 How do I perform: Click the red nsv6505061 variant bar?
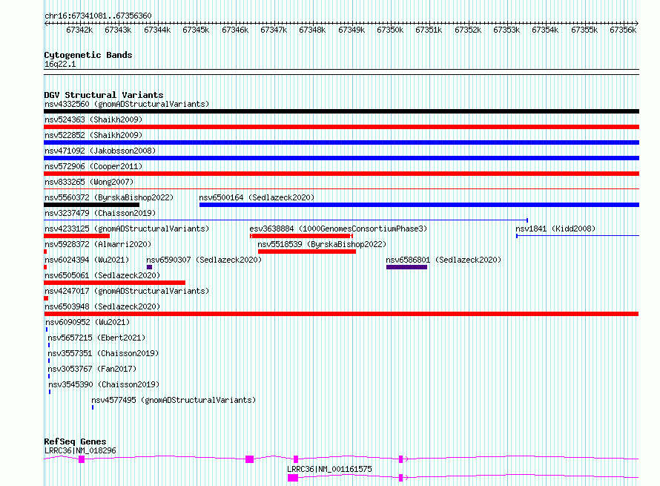pos(114,283)
